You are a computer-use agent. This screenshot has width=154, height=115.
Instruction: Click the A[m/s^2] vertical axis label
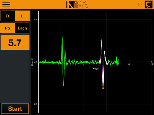coord(32,62)
